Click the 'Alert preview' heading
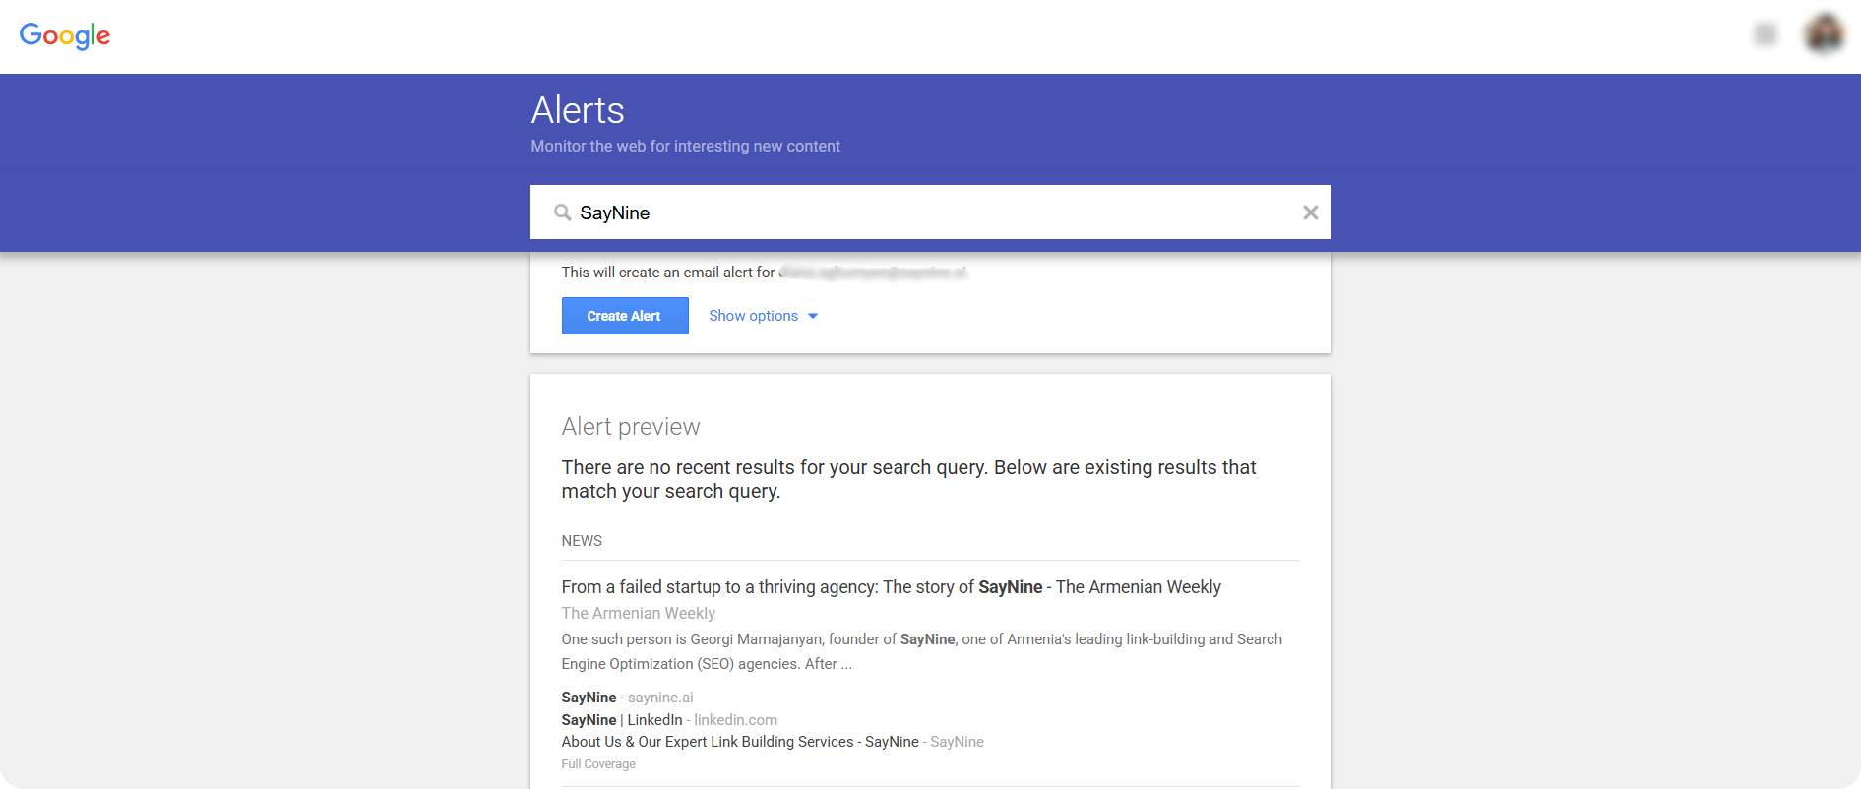The width and height of the screenshot is (1861, 789). [631, 427]
